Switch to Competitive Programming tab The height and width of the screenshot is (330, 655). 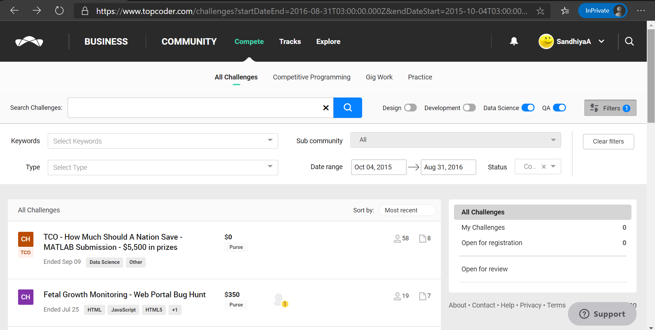[312, 77]
